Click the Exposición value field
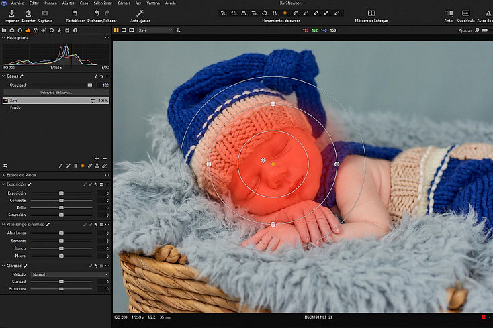493x328 pixels. (x=103, y=193)
